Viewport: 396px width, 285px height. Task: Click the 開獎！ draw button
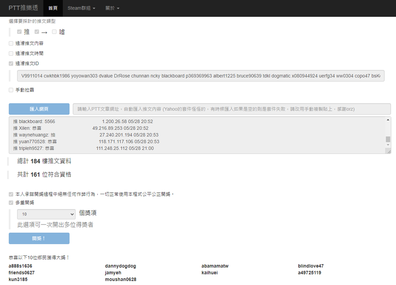39,238
